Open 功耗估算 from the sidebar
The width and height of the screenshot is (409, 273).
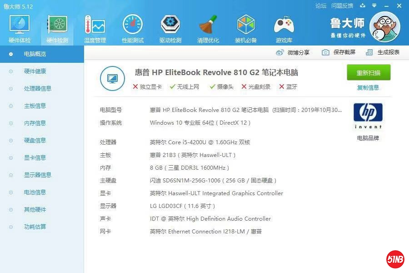tap(35, 227)
